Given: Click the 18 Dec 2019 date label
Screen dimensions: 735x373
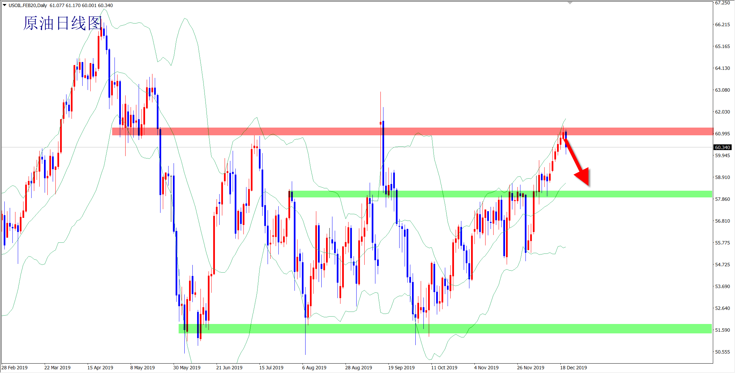Looking at the screenshot, I should point(573,368).
